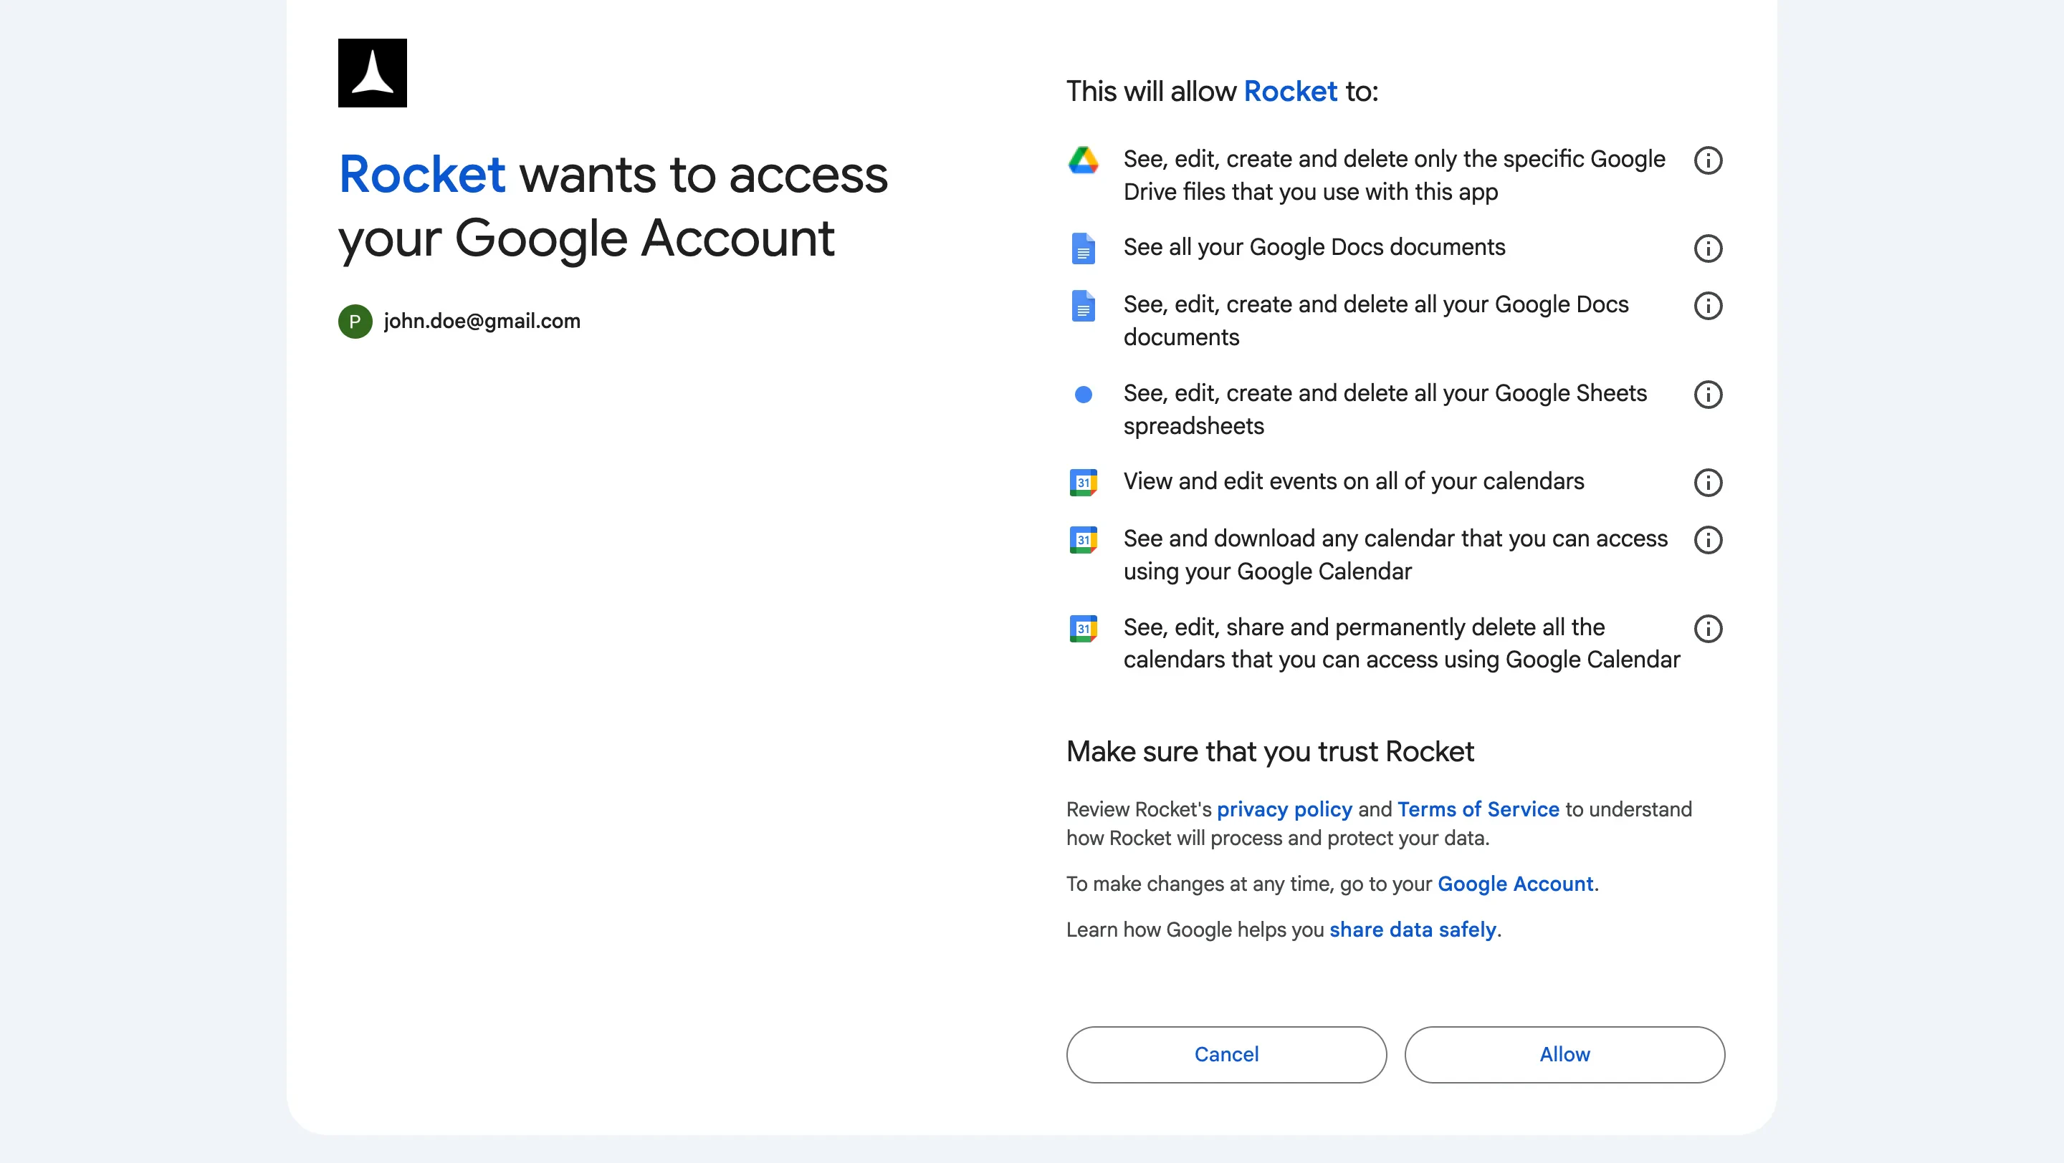Click Calendar icon beside 'See and download any calendar'
The height and width of the screenshot is (1163, 2064).
pyautogui.click(x=1084, y=539)
